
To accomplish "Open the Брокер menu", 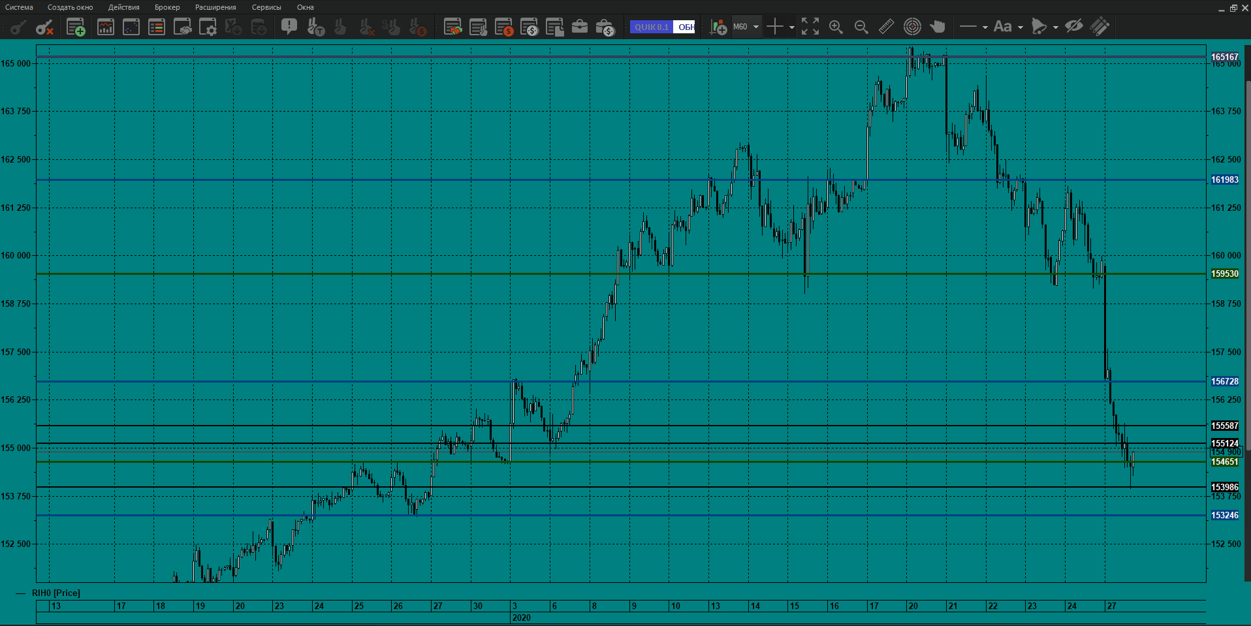I will pyautogui.click(x=167, y=7).
